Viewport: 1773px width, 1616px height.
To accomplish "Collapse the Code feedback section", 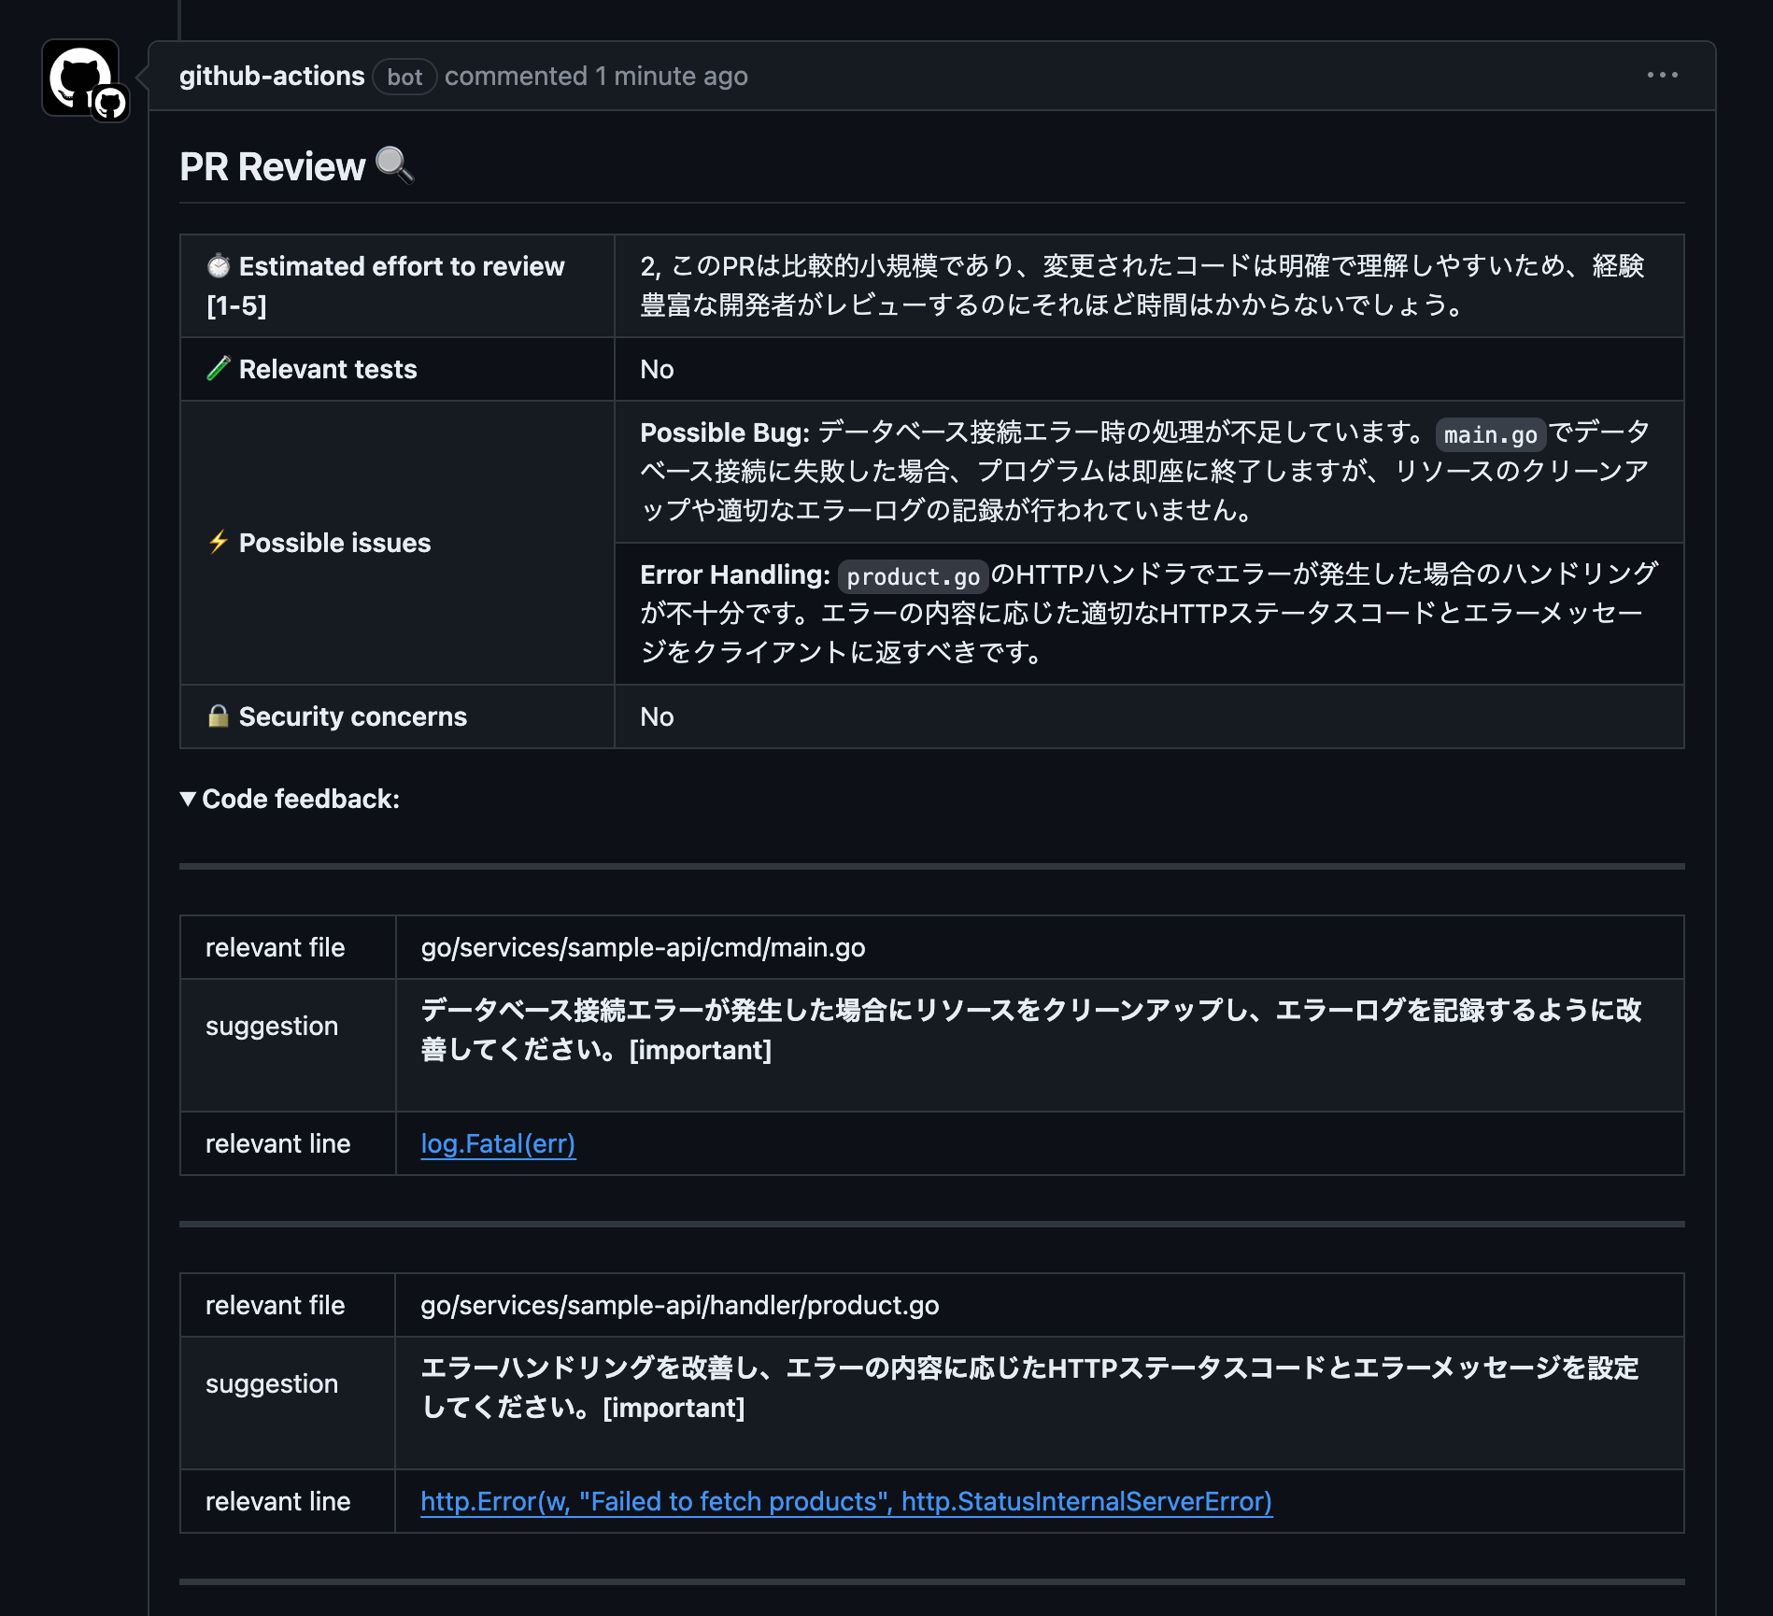I will 290,799.
